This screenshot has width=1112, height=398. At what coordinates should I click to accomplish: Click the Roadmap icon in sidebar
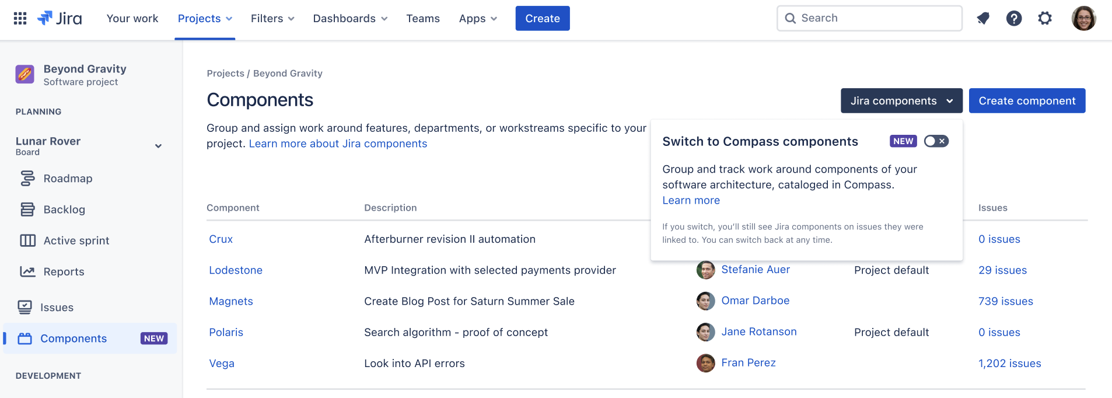coord(27,178)
